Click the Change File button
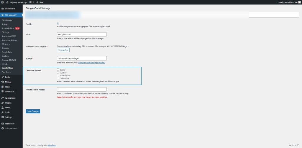This screenshot has height=148, width=302. coord(63,50)
